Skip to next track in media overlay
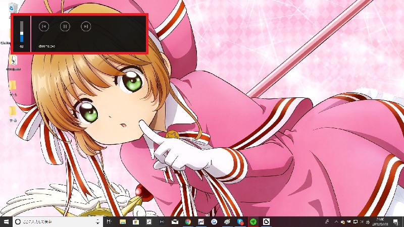The height and width of the screenshot is (227, 404). coord(86,26)
